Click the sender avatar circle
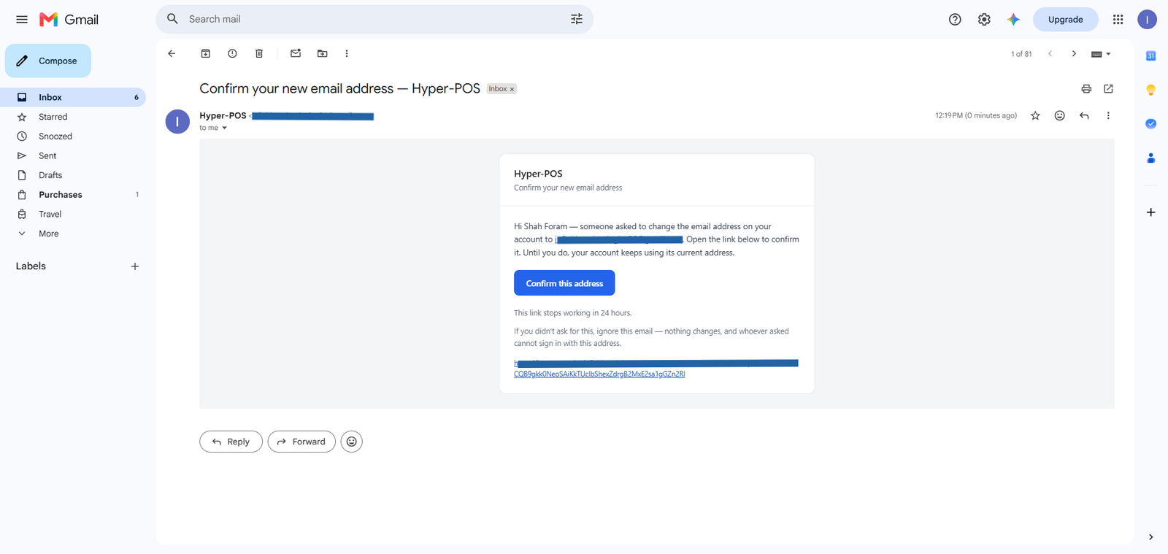The width and height of the screenshot is (1168, 554). (177, 121)
